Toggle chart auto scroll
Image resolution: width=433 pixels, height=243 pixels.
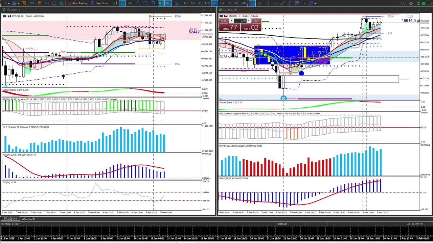pyautogui.click(x=161, y=3)
